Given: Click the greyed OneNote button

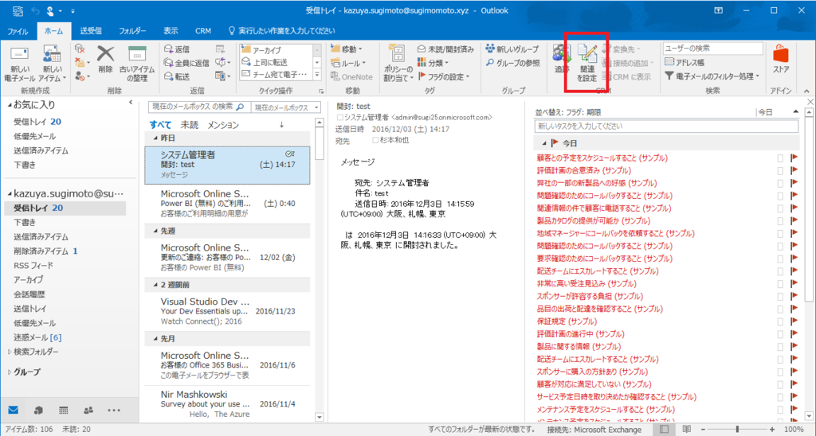Looking at the screenshot, I should coord(351,76).
